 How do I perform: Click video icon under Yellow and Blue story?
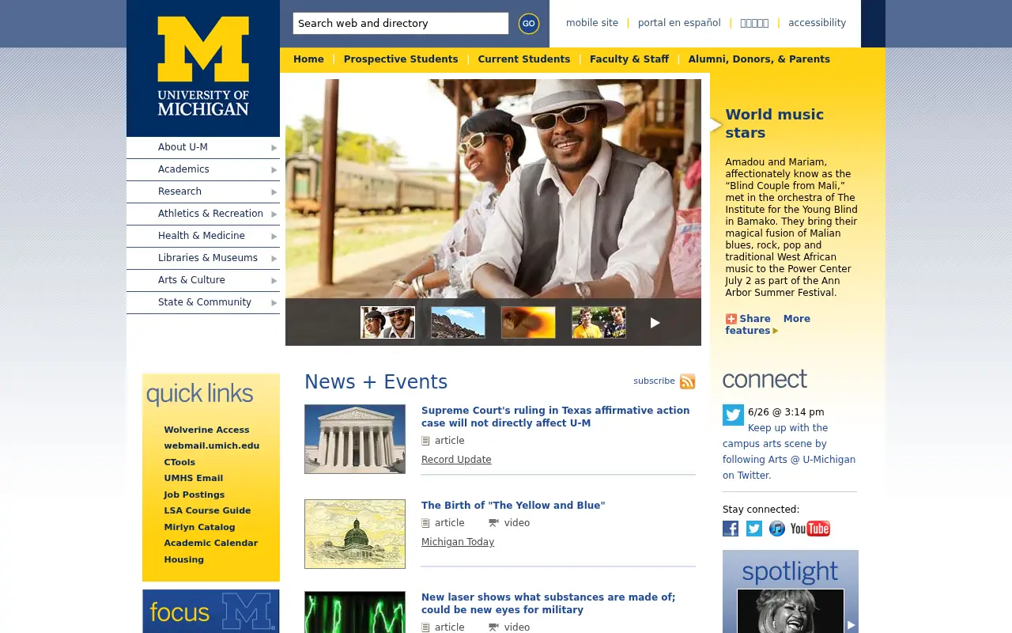click(x=493, y=523)
